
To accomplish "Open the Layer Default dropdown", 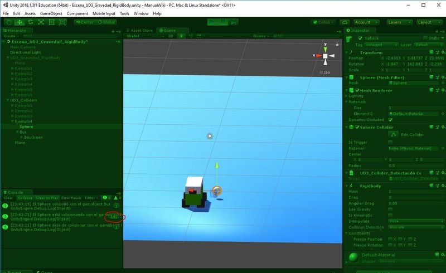I will (x=429, y=45).
